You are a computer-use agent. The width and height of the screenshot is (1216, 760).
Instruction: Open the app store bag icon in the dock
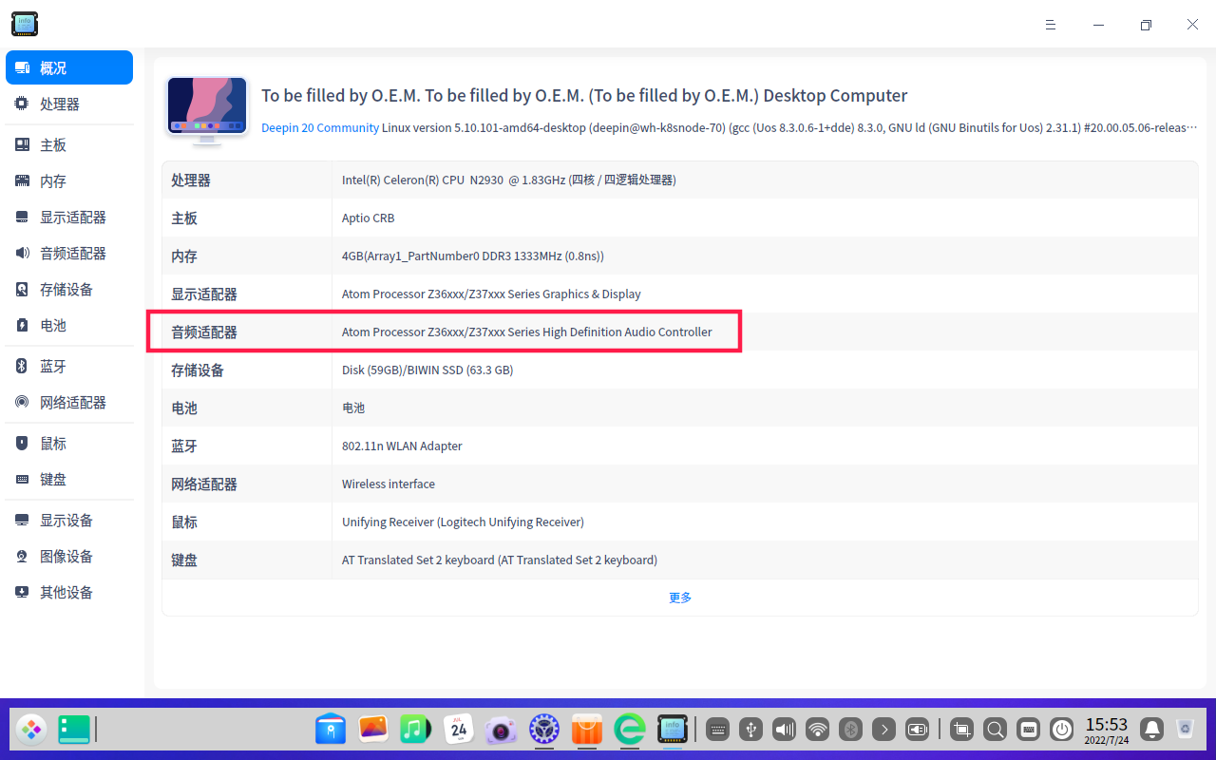(x=587, y=730)
